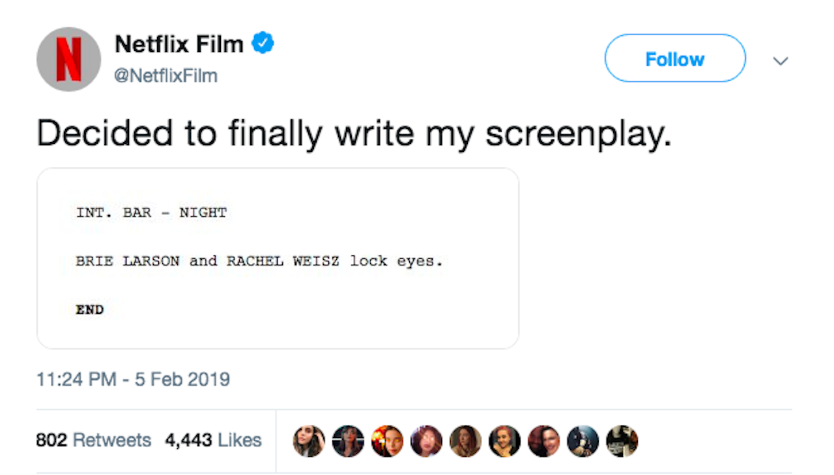Click the 11:24 PM - 5 Feb 2019 timestamp
Screen dimensions: 834x475
(x=134, y=379)
